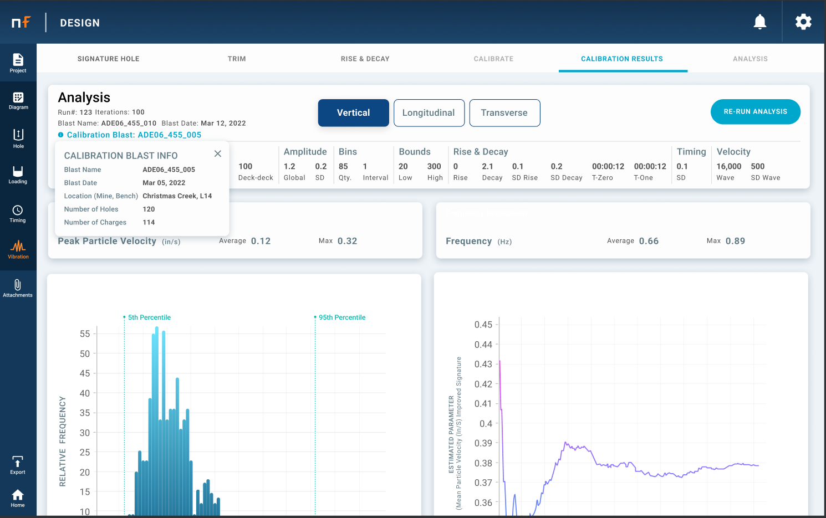826x518 pixels.
Task: Open settings gear icon
Action: click(x=803, y=22)
